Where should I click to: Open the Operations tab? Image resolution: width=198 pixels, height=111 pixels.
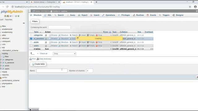109,15
